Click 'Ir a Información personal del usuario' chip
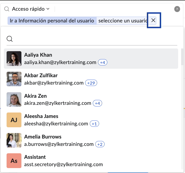This screenshot has width=185, height=173. (x=52, y=21)
